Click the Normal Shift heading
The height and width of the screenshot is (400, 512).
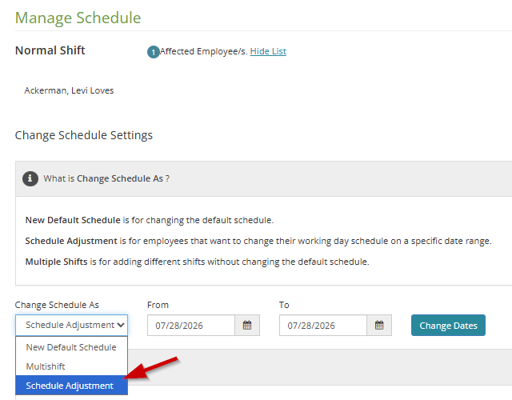tap(50, 50)
